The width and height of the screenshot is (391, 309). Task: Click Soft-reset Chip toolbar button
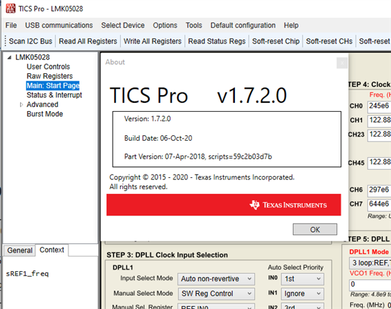pyautogui.click(x=276, y=41)
